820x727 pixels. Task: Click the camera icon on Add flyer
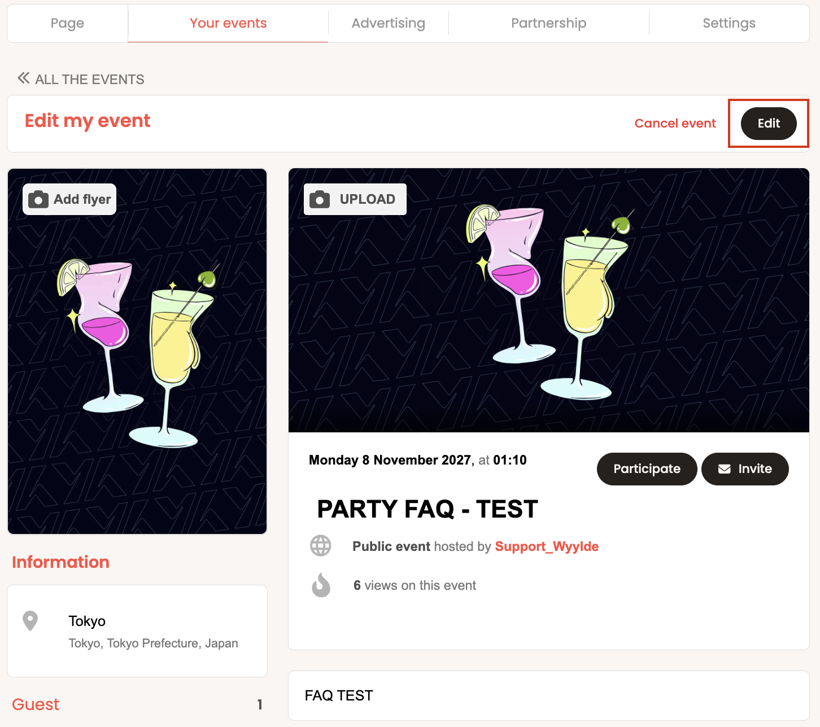pos(38,199)
